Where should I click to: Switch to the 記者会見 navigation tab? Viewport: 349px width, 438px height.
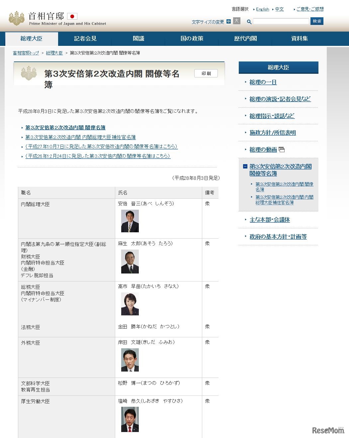coord(85,39)
